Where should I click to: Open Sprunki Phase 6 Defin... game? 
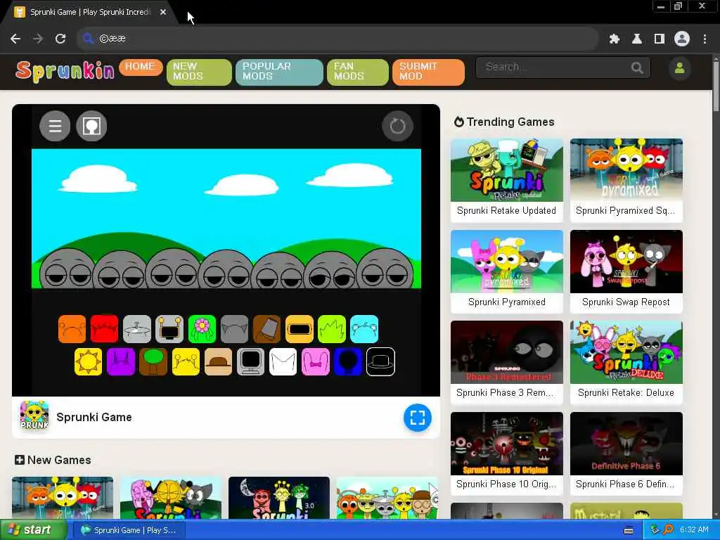tap(626, 454)
